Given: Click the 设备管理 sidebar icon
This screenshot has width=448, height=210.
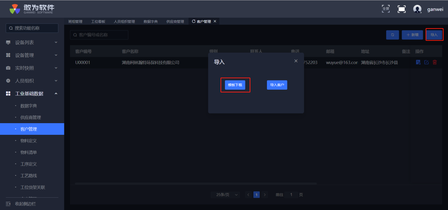Looking at the screenshot, I should 8,55.
